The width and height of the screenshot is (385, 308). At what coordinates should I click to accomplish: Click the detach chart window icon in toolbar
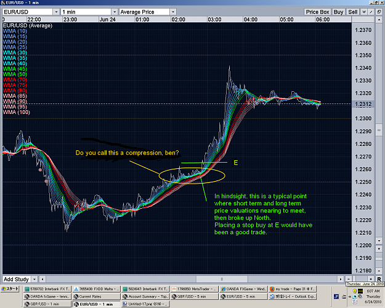coord(379,12)
